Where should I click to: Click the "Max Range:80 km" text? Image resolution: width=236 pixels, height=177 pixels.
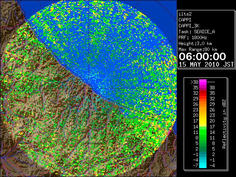point(198,49)
